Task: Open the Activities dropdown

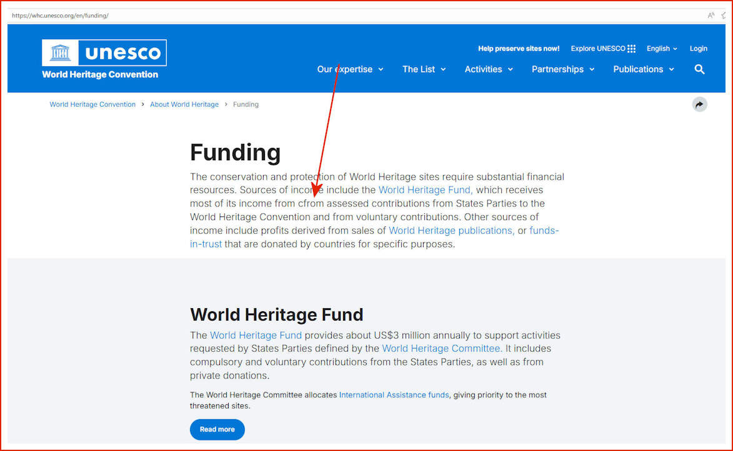Action: [489, 70]
